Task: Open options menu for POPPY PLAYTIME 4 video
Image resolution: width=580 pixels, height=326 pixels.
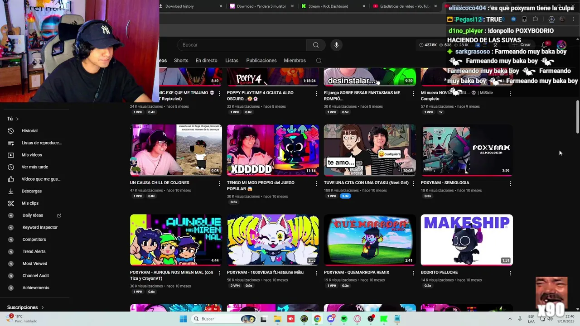Action: (x=316, y=93)
